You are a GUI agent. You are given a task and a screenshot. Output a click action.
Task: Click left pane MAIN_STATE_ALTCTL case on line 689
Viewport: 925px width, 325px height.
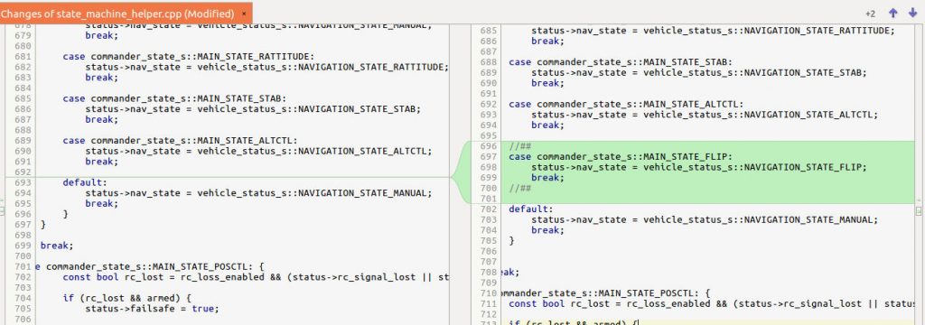(x=180, y=140)
